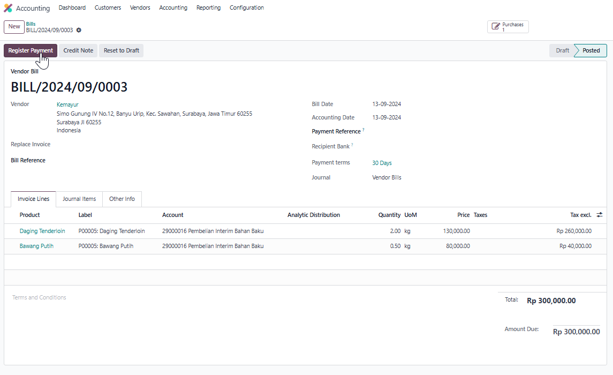Click the Tax excl. column header
This screenshot has width=613, height=375.
580,215
